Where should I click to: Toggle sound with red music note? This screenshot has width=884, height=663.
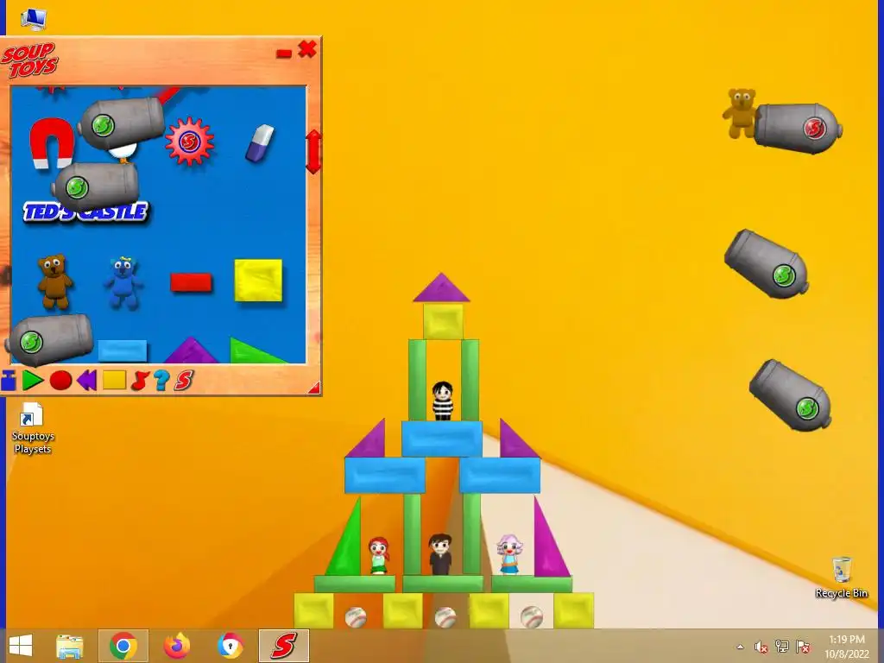pyautogui.click(x=139, y=381)
